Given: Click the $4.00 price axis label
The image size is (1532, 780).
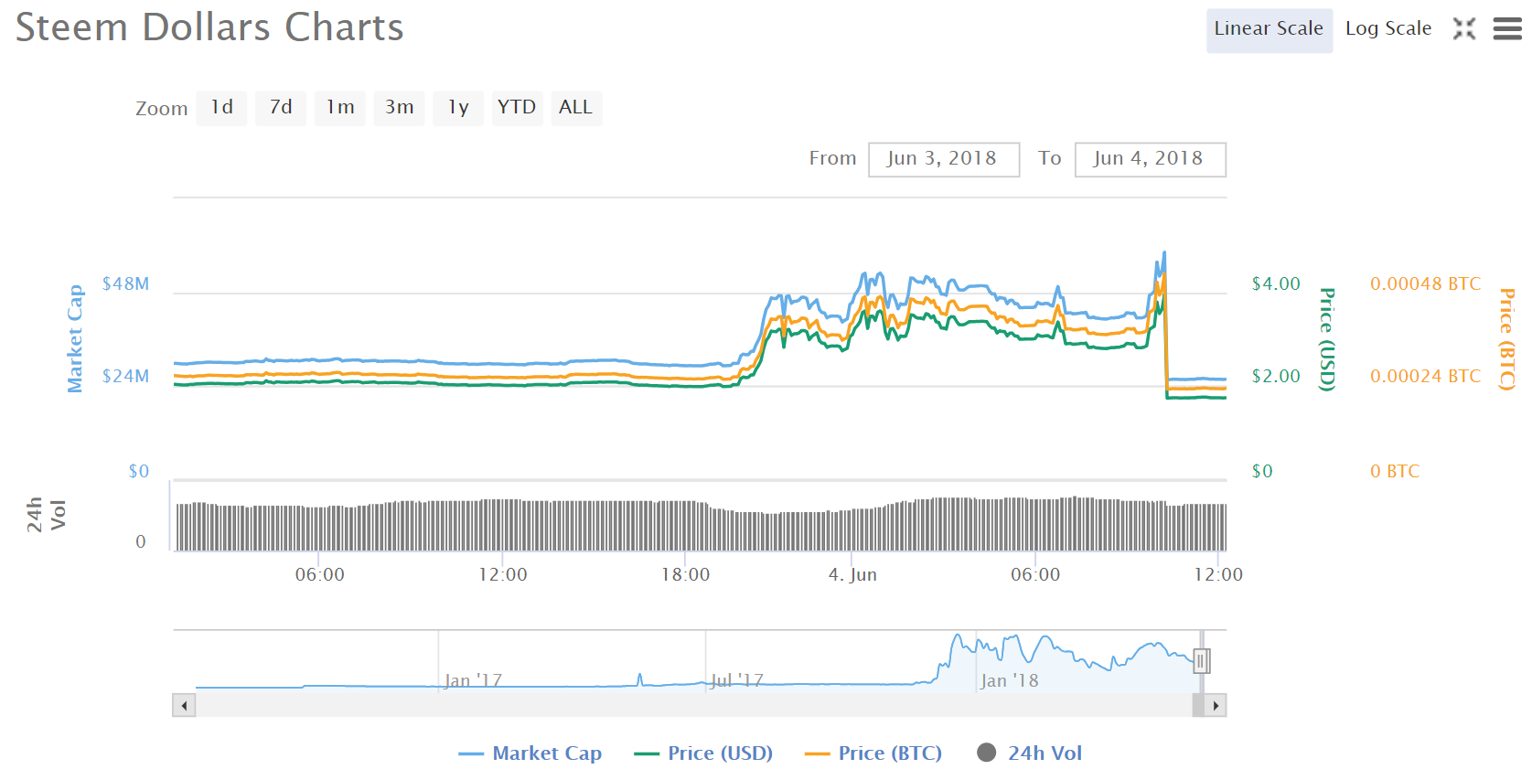Looking at the screenshot, I should tap(1276, 284).
